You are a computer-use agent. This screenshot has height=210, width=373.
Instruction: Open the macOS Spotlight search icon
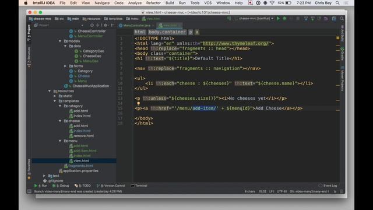pyautogui.click(x=337, y=3)
